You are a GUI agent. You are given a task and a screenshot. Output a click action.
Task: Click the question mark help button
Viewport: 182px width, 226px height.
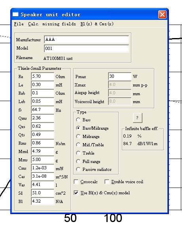point(138,118)
